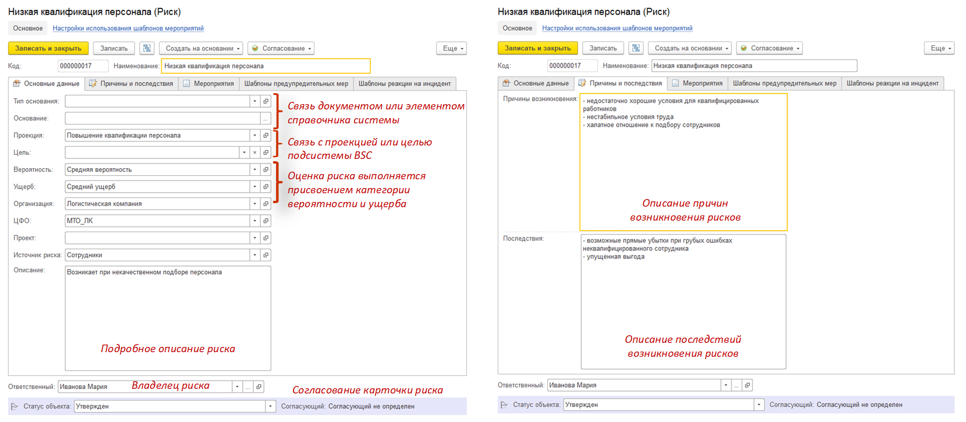Screen dimensions: 966x422
Task: Click the open icon beside the Источник риска field
Action: coord(266,256)
